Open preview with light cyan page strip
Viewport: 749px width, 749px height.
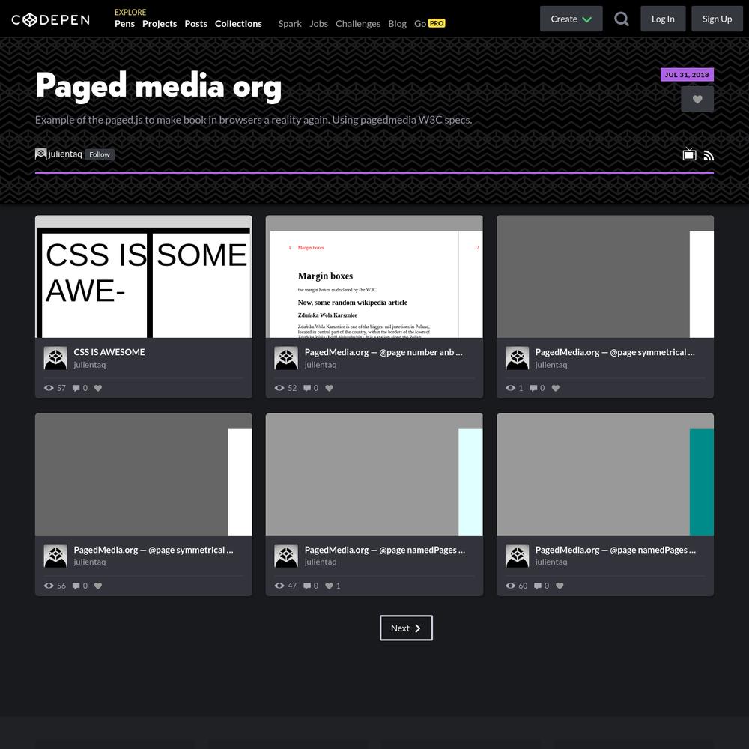click(x=374, y=474)
